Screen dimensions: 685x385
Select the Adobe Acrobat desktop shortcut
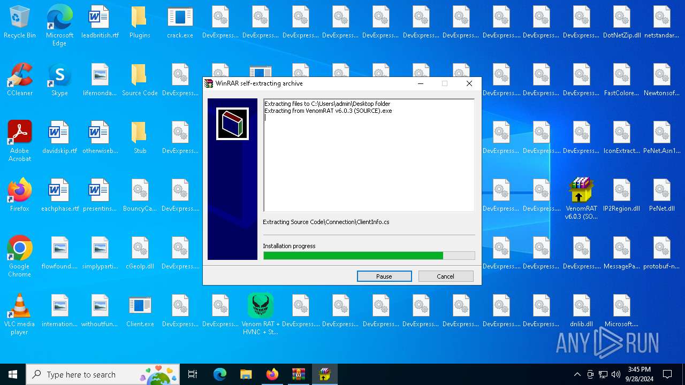tap(20, 141)
